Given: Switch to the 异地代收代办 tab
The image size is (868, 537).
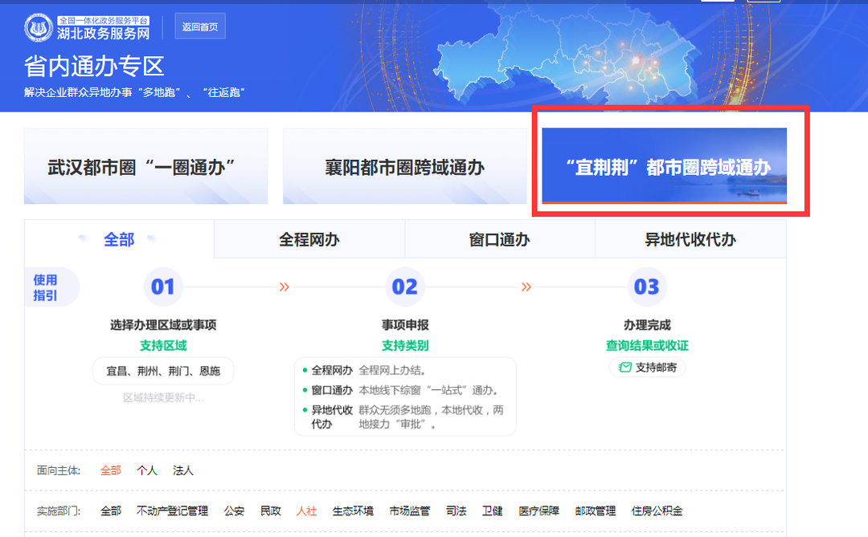Looking at the screenshot, I should click(690, 239).
